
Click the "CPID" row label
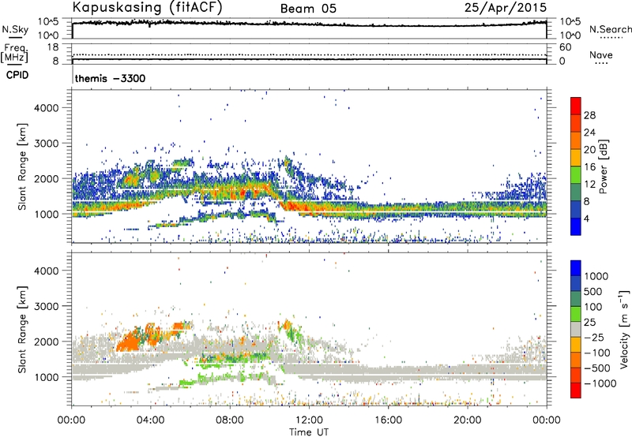[x=17, y=75]
